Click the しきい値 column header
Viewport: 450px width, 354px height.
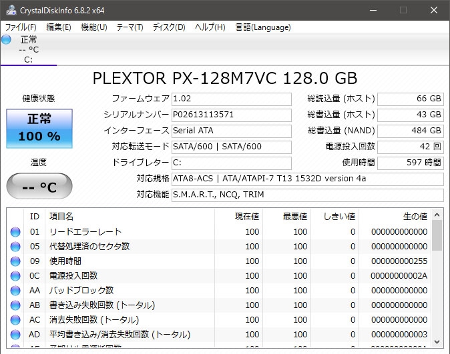click(x=334, y=217)
